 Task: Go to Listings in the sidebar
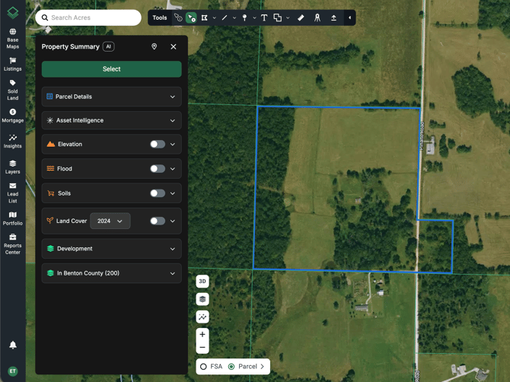[x=13, y=65]
